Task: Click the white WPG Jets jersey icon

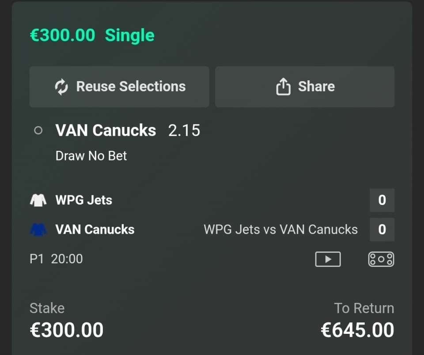Action: [x=38, y=200]
